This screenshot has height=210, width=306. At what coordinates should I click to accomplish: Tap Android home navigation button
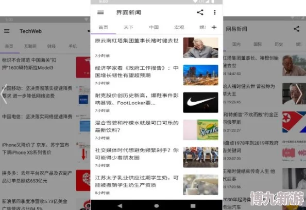coord(157,206)
